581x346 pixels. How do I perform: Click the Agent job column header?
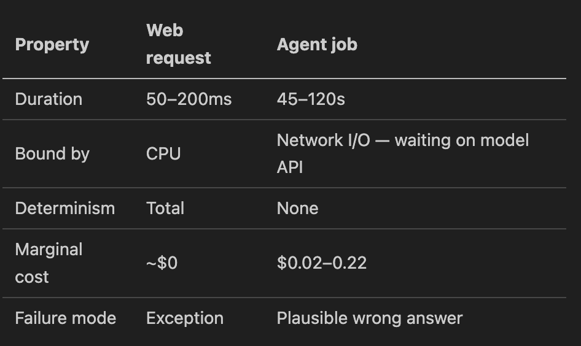pos(317,45)
